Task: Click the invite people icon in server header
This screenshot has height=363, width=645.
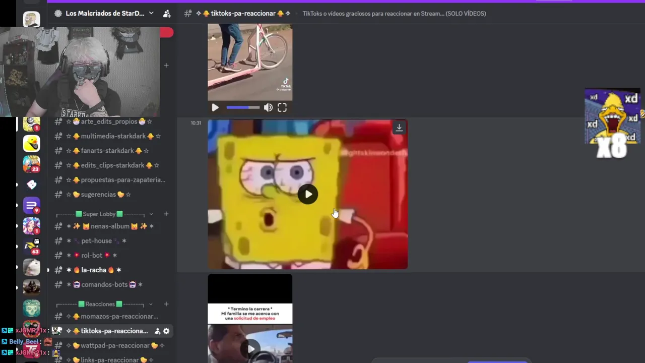Action: coord(167,14)
